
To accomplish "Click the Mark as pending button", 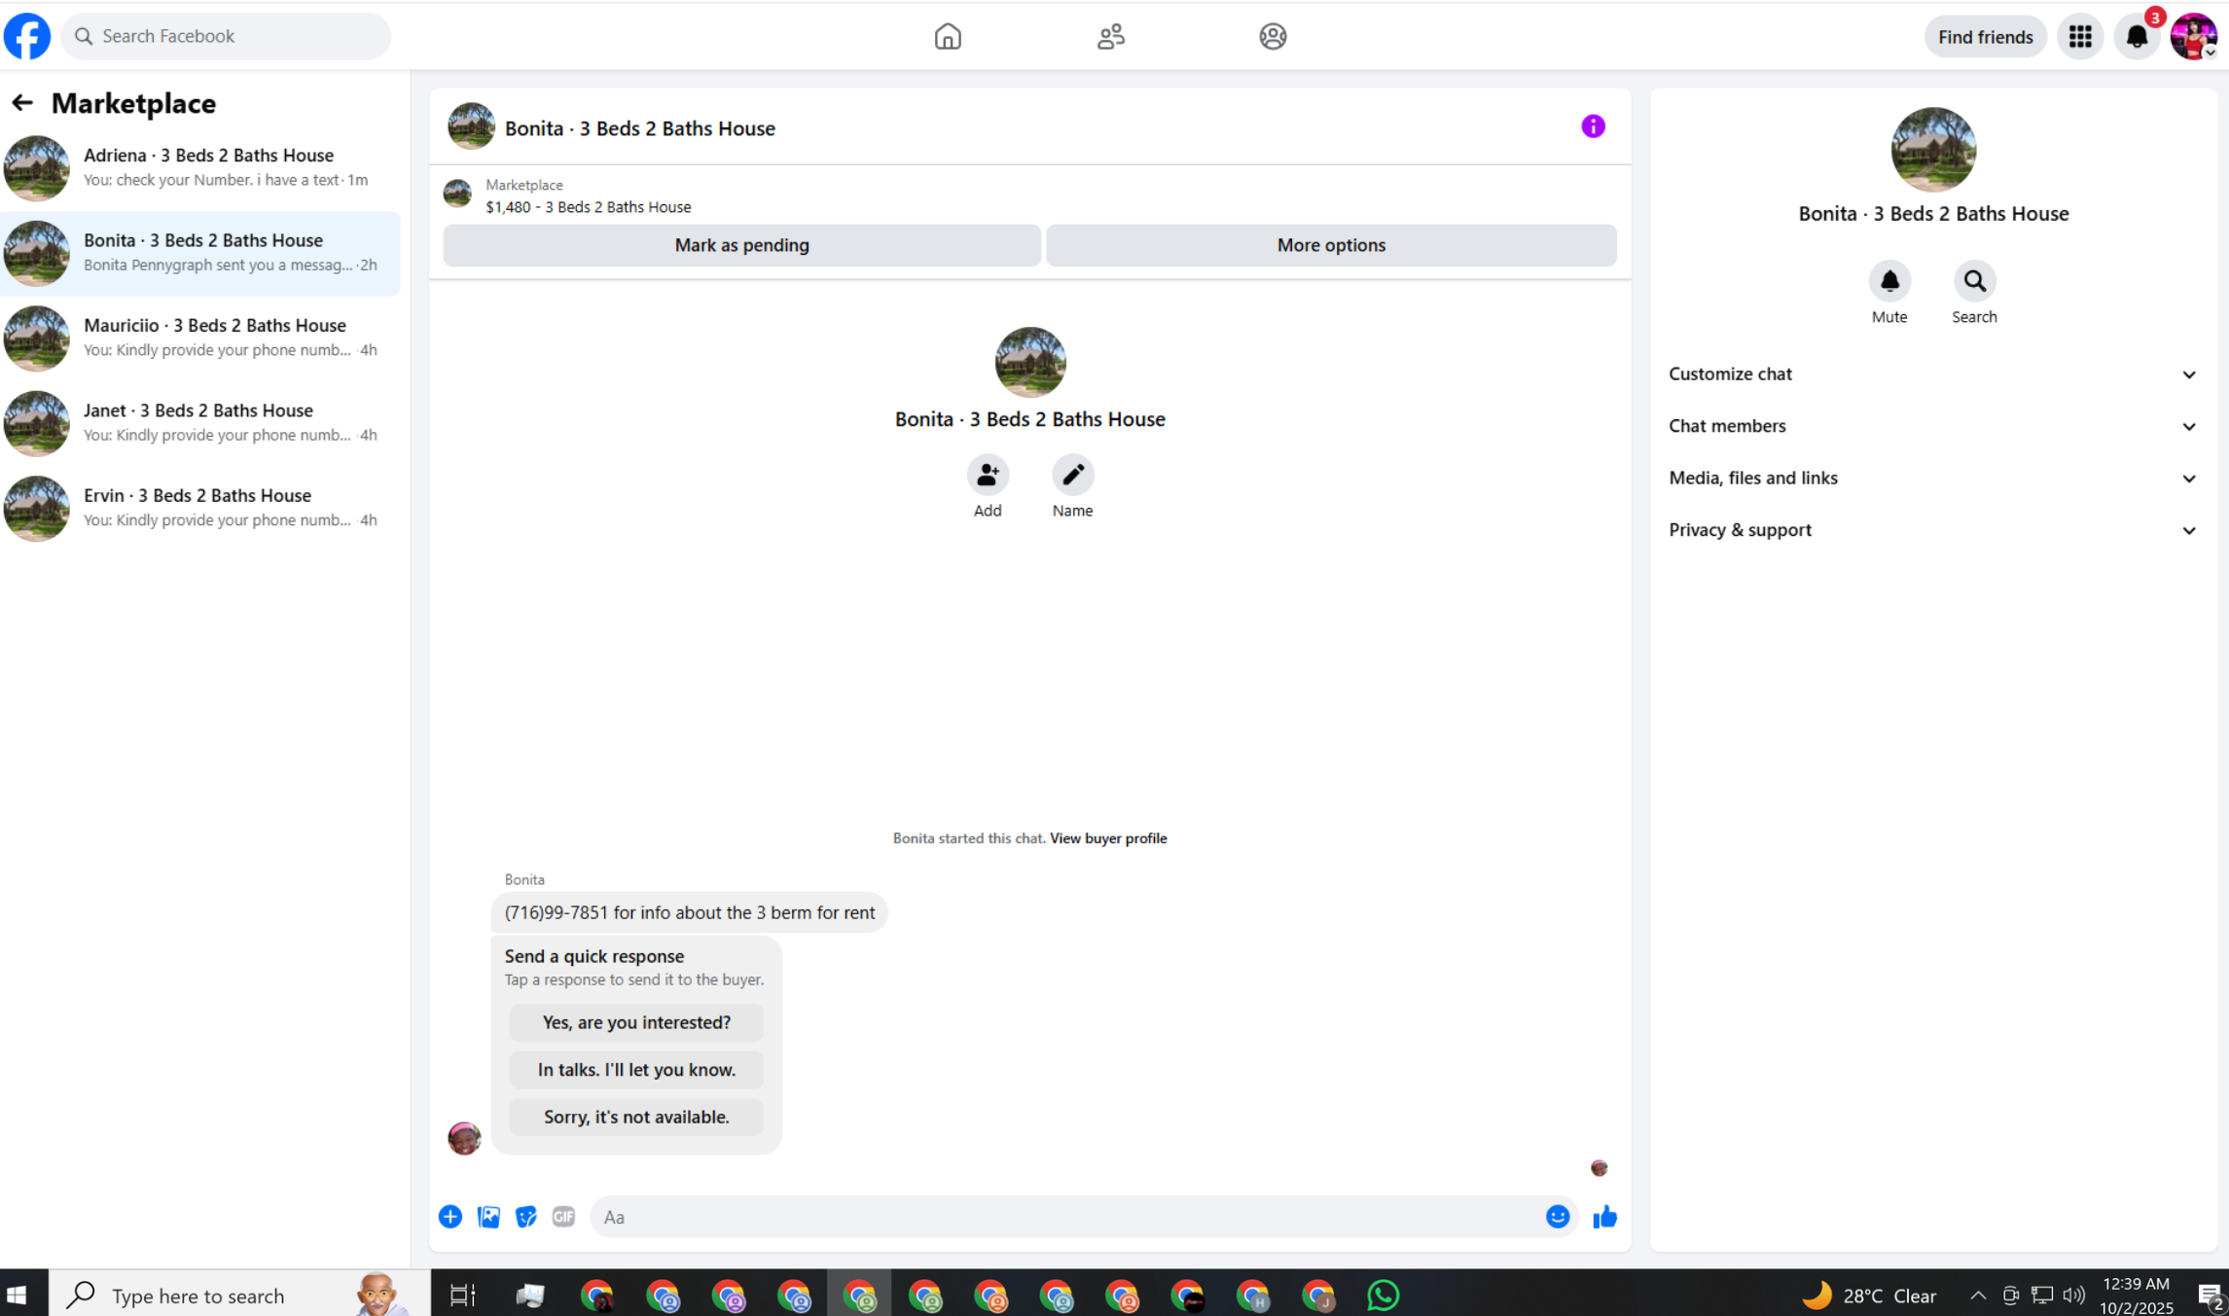I will (x=741, y=245).
